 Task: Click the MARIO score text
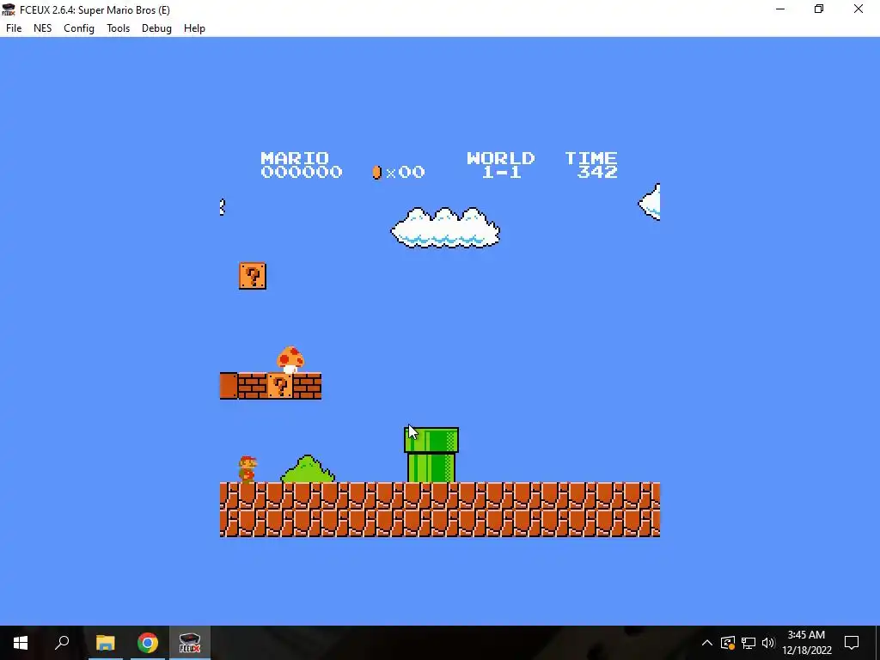[302, 165]
